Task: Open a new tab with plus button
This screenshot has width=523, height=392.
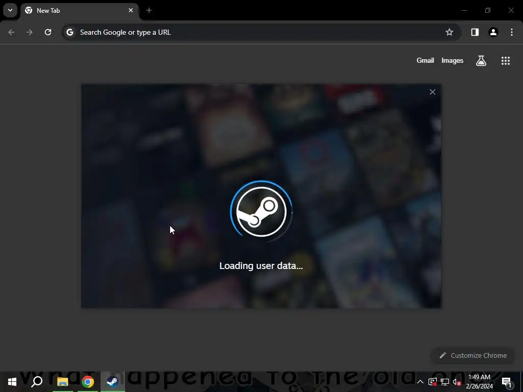Action: 149,10
